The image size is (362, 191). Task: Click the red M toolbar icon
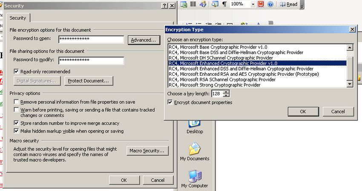click(x=261, y=4)
